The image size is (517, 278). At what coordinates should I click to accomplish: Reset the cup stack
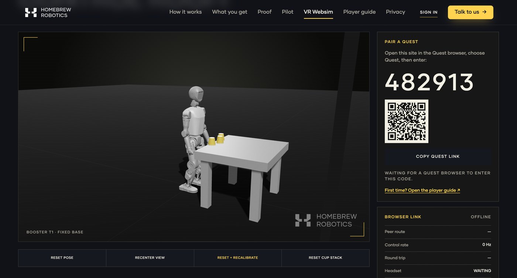coord(325,258)
